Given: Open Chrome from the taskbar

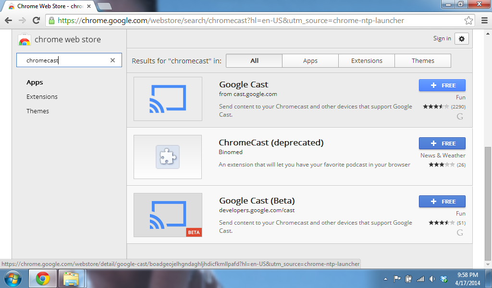Looking at the screenshot, I should pos(43,278).
